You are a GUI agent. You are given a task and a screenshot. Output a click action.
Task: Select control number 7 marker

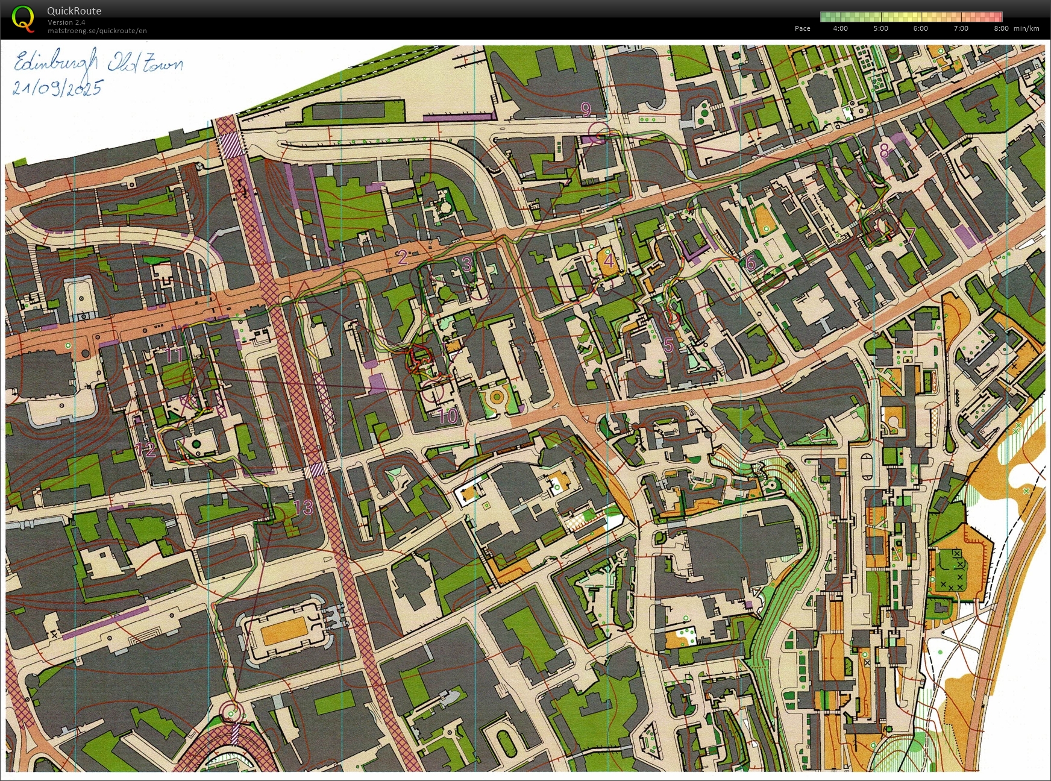tap(911, 234)
